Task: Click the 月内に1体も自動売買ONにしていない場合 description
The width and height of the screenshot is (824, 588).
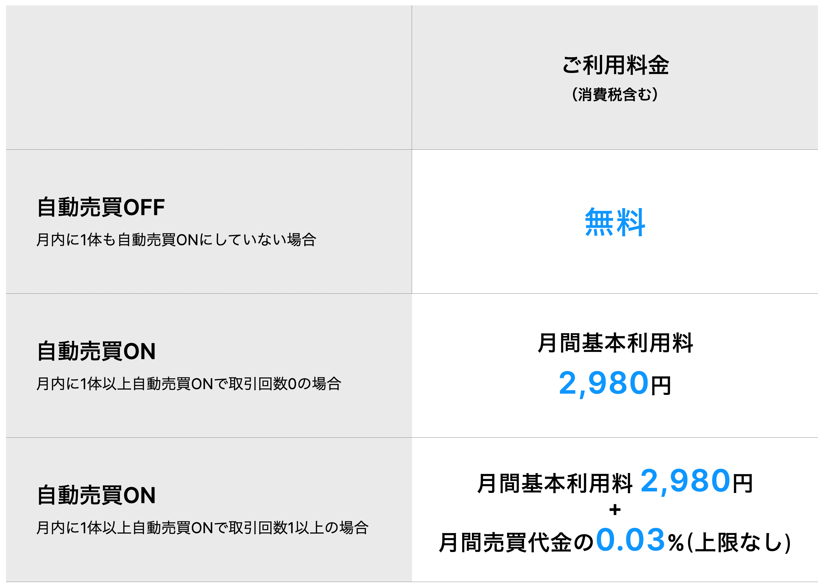Action: point(176,240)
